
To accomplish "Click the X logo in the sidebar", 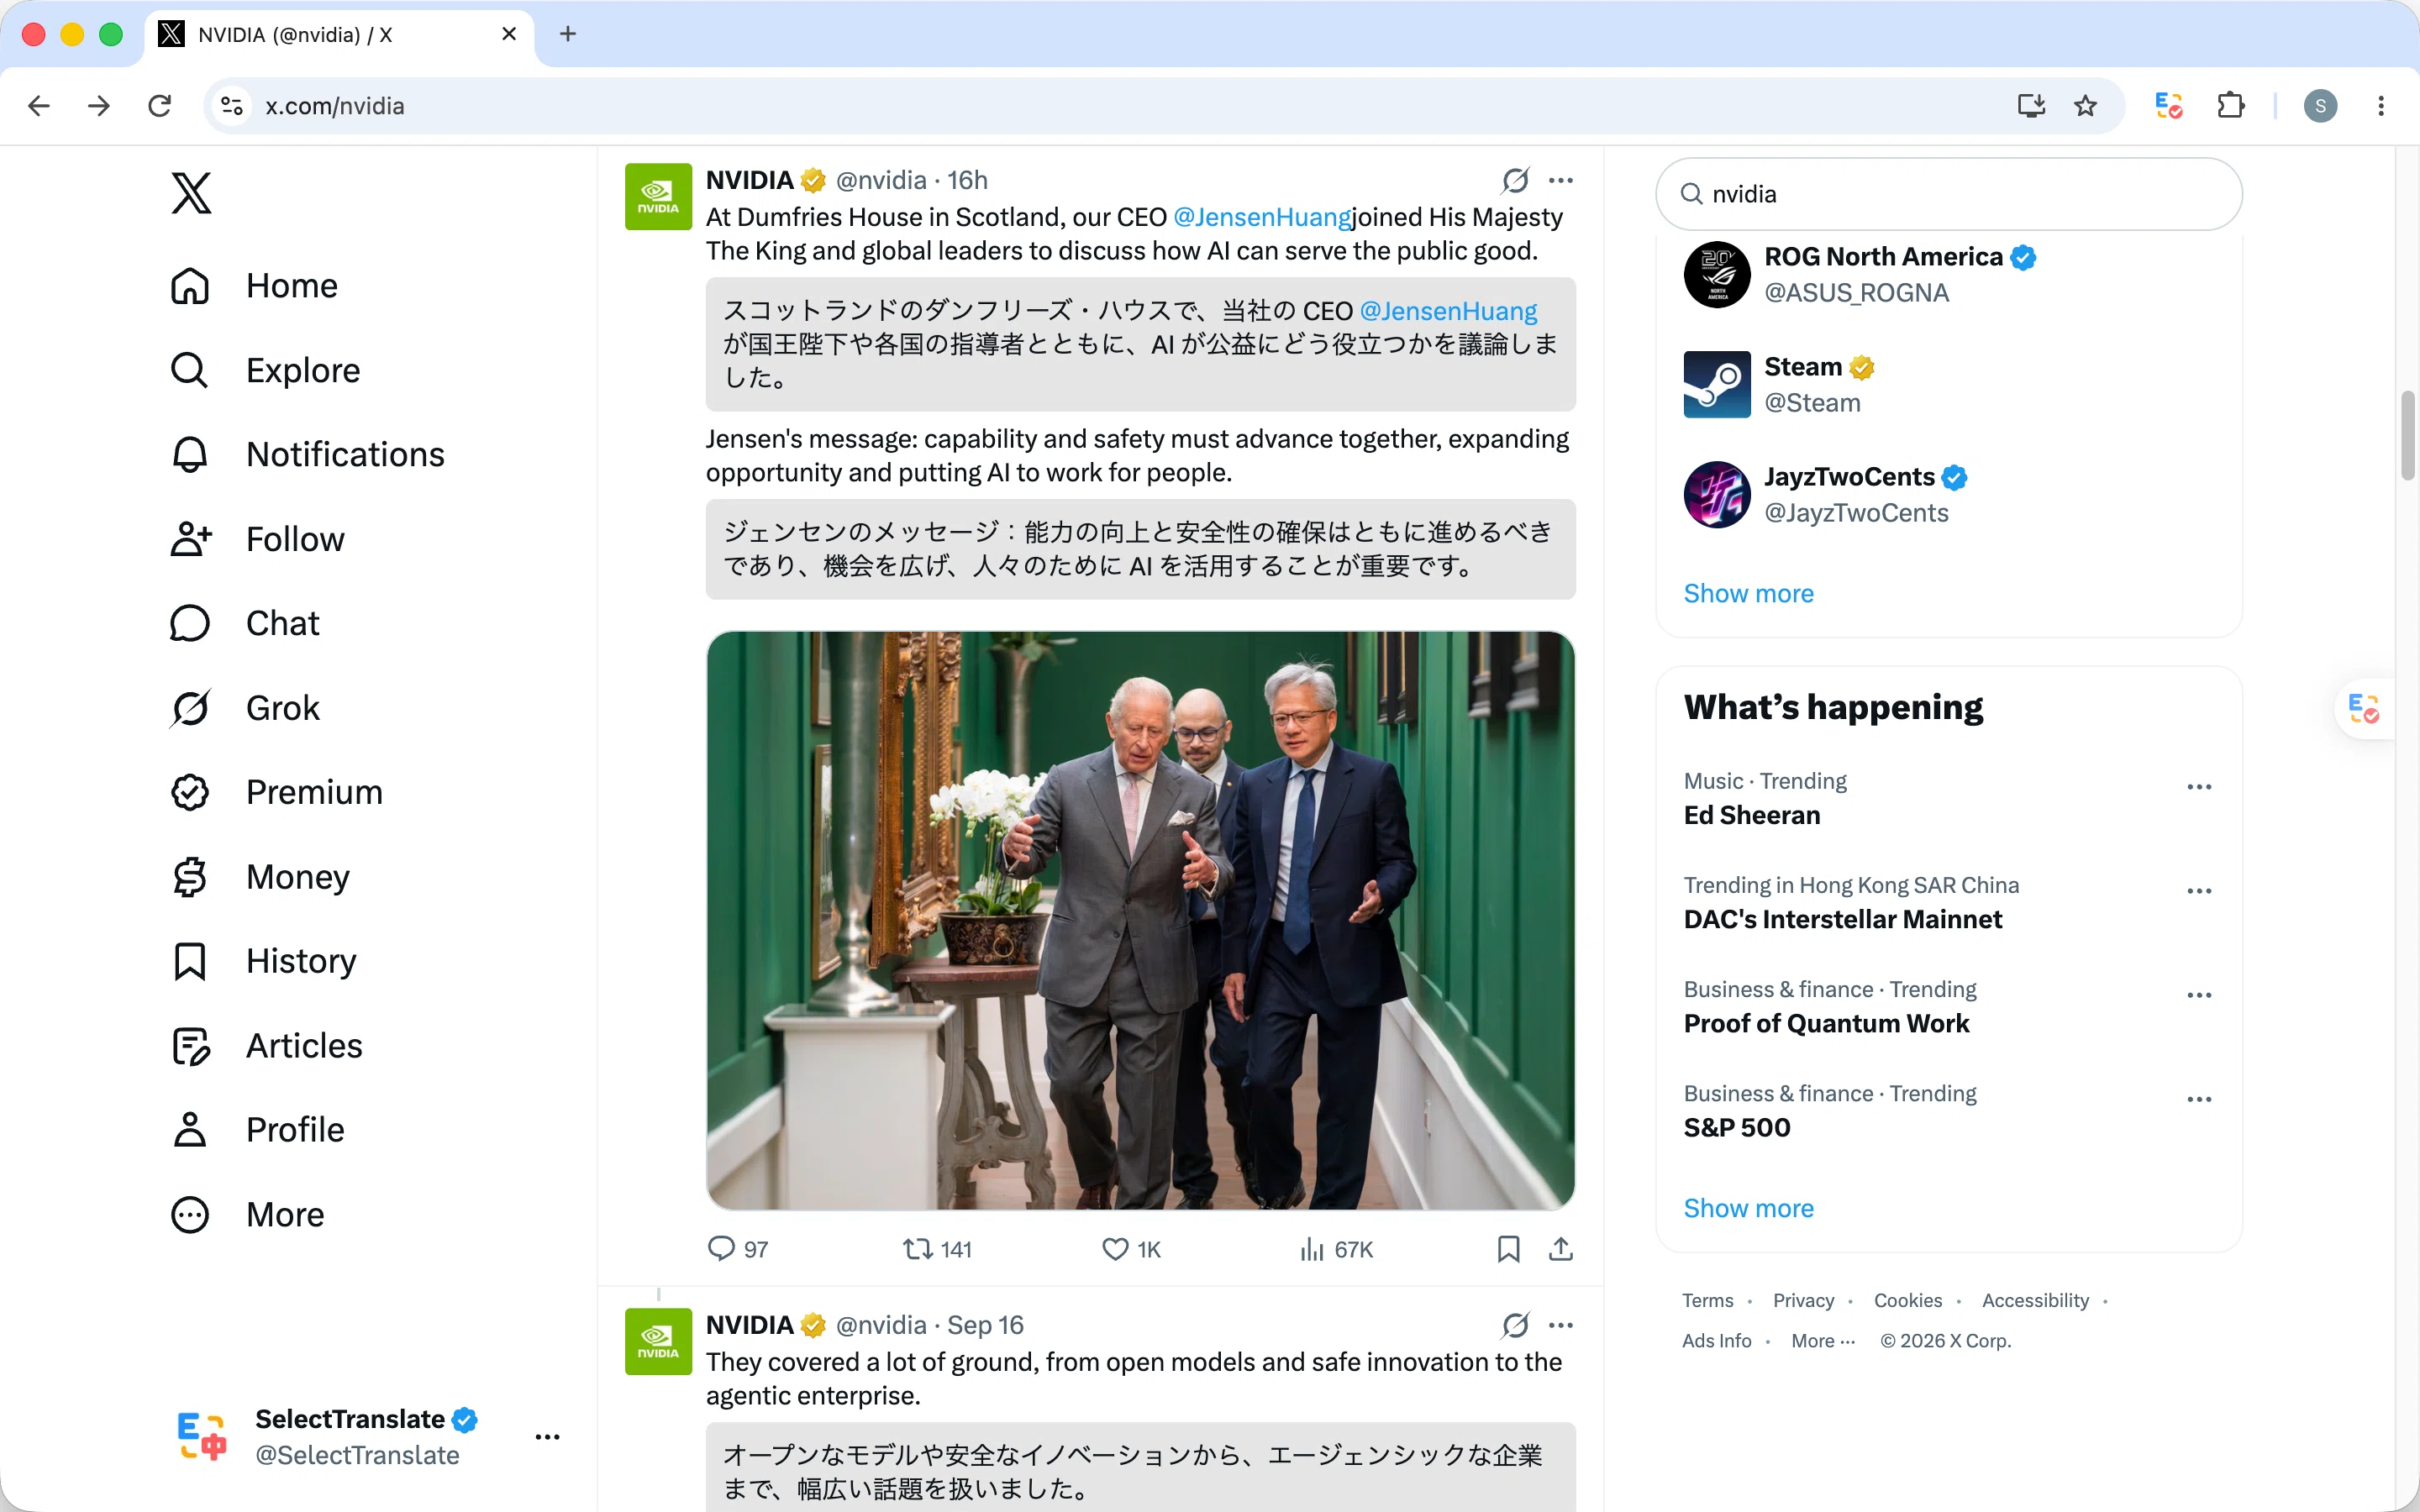I will pyautogui.click(x=191, y=193).
